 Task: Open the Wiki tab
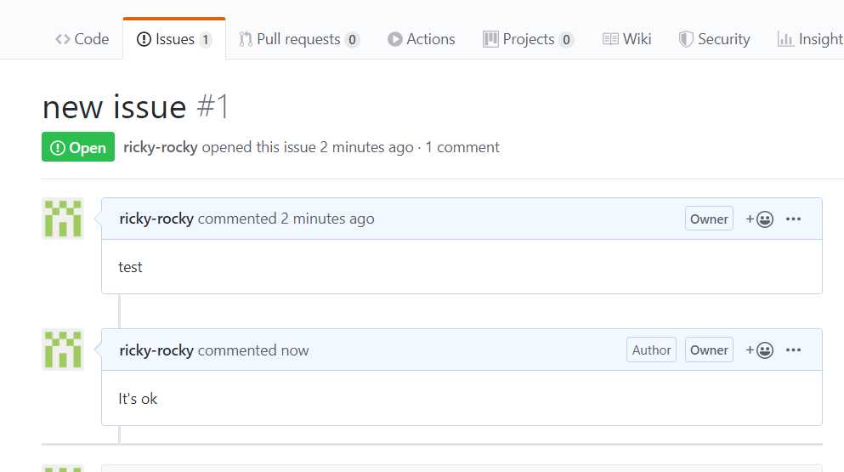[626, 39]
